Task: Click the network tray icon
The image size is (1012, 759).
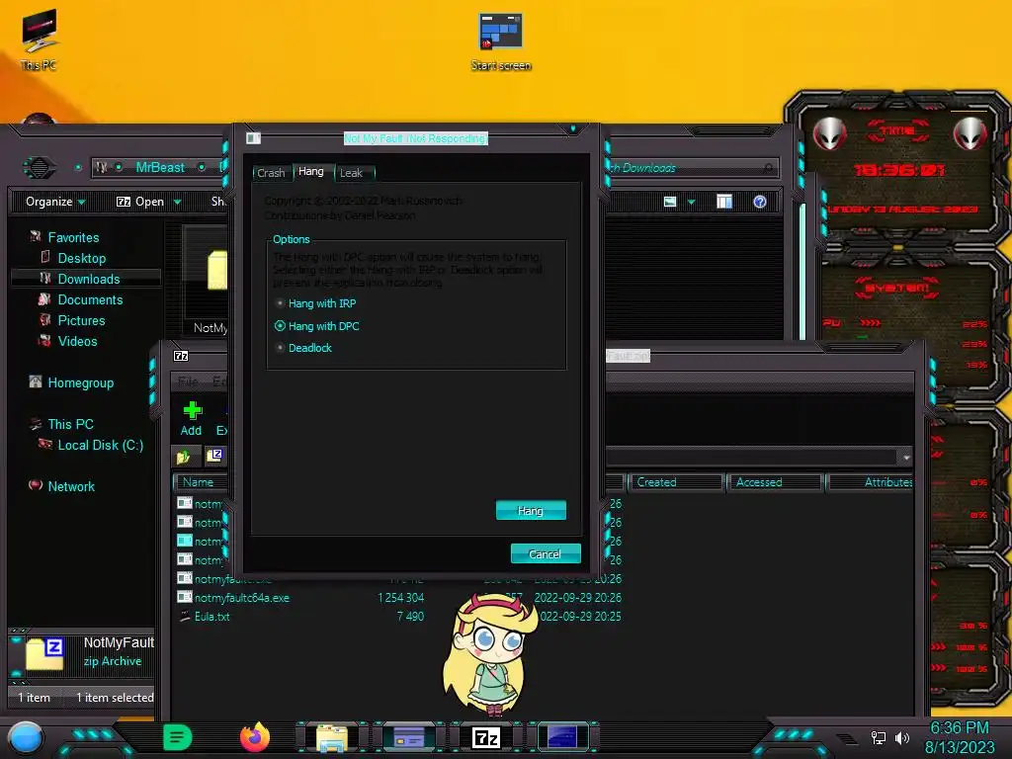Action: tap(879, 737)
